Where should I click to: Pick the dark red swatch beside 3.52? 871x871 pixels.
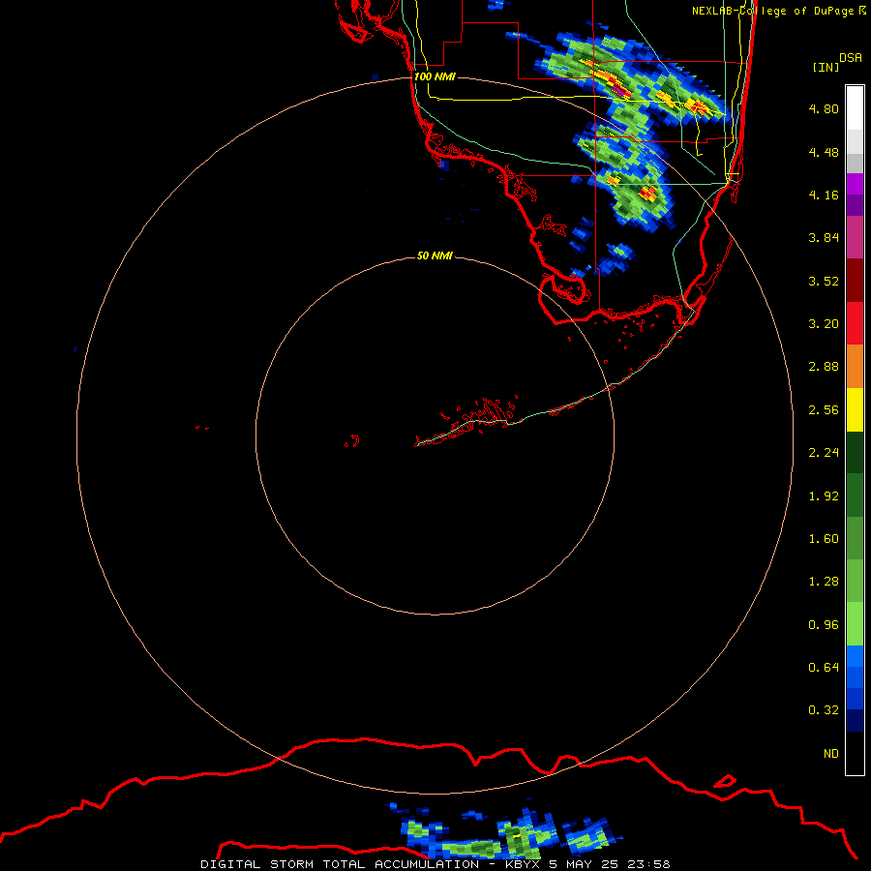(x=855, y=281)
